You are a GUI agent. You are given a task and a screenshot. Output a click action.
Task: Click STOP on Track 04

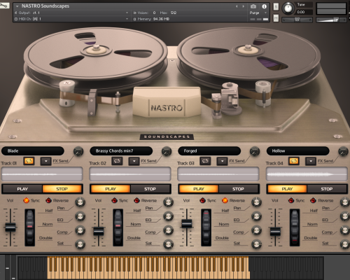(327, 189)
